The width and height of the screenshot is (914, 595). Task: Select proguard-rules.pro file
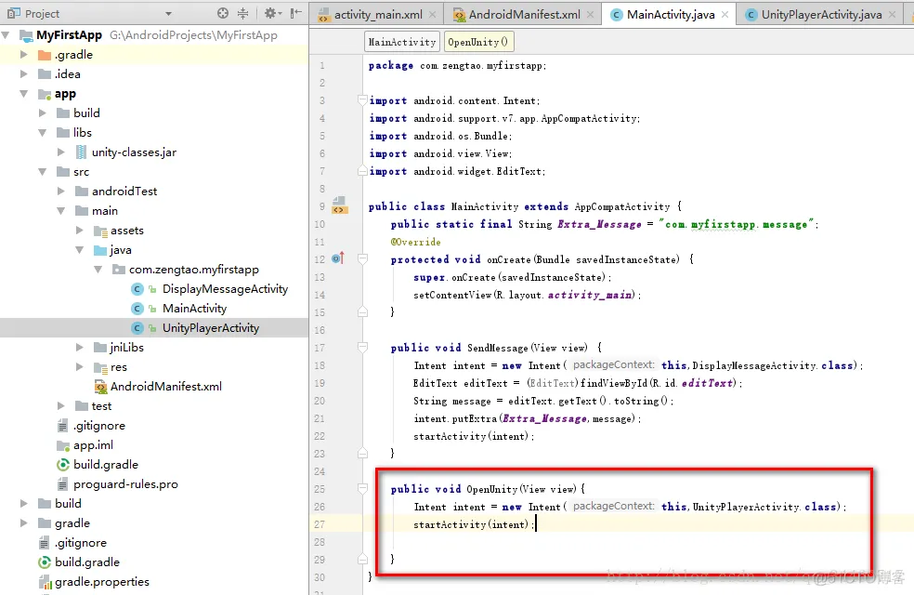point(125,483)
